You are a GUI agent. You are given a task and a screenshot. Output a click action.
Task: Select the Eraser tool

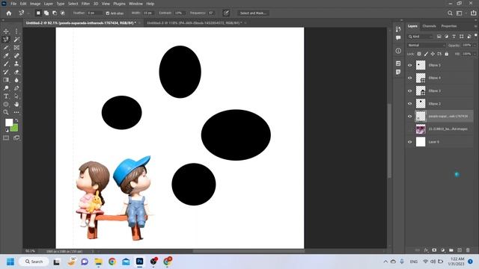pyautogui.click(x=16, y=72)
